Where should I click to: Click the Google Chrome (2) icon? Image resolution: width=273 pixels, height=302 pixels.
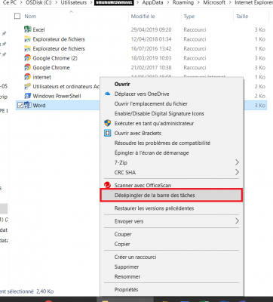point(27,58)
